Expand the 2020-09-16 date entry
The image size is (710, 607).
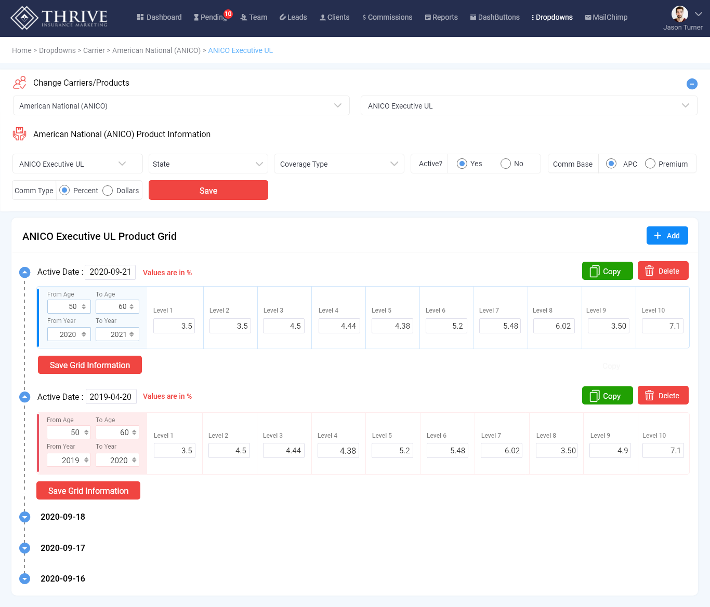tap(24, 578)
